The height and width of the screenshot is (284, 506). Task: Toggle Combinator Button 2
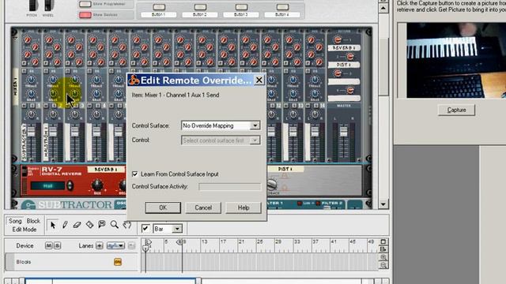[200, 7]
